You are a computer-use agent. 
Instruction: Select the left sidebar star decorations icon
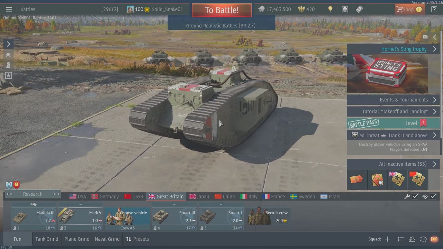(9, 75)
